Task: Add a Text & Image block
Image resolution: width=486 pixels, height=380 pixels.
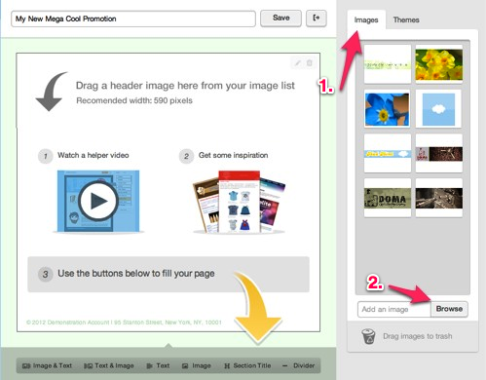Action: tap(109, 365)
